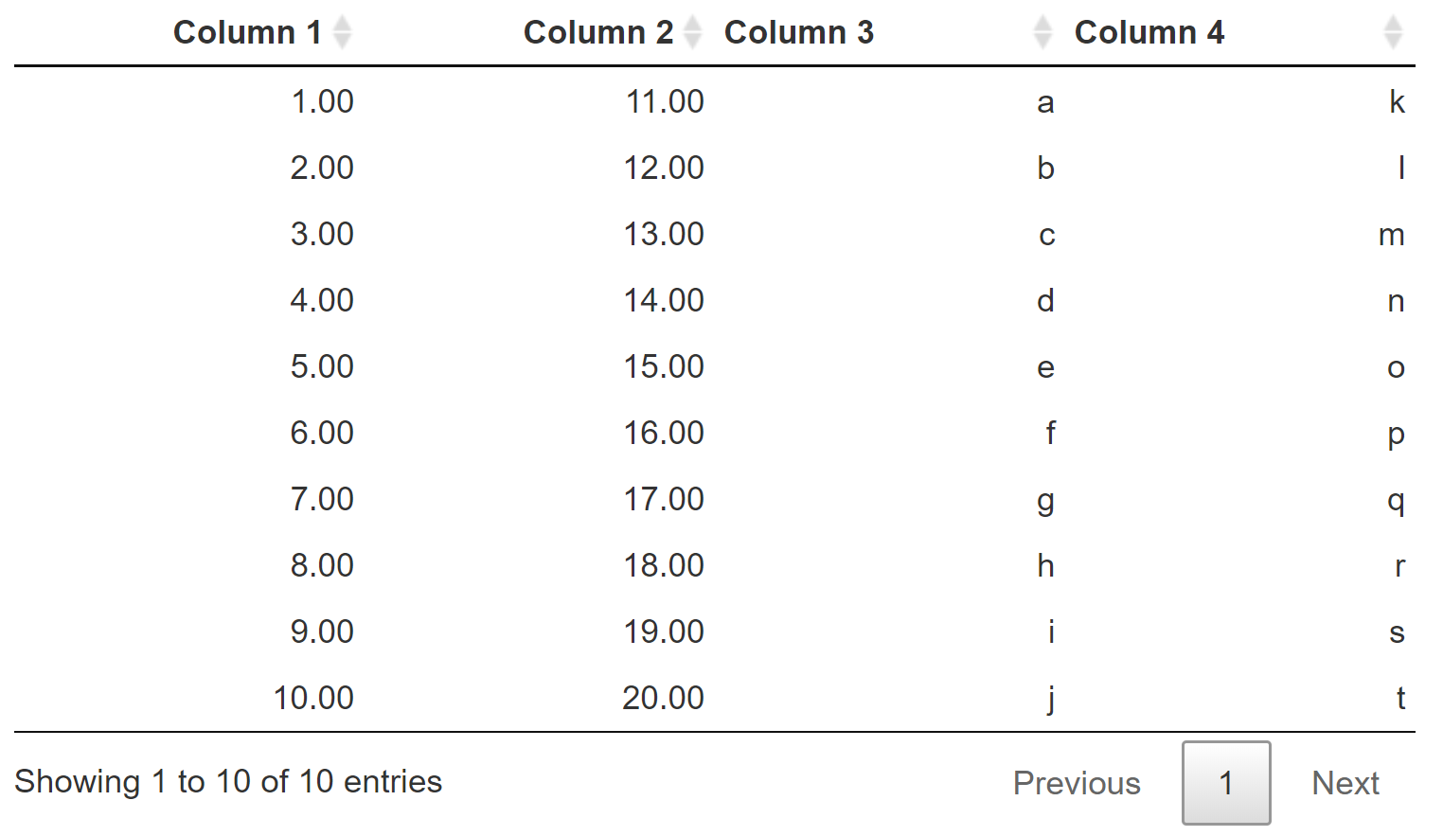Click the Next pagination control

1345,783
